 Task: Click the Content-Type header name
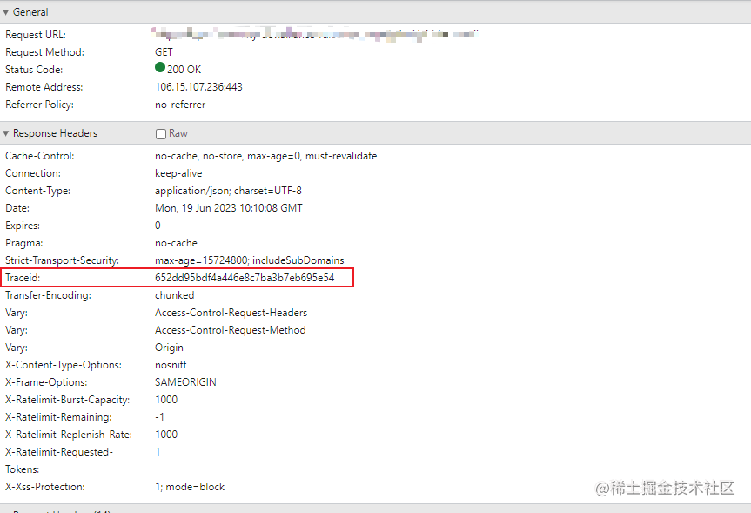[x=37, y=191]
